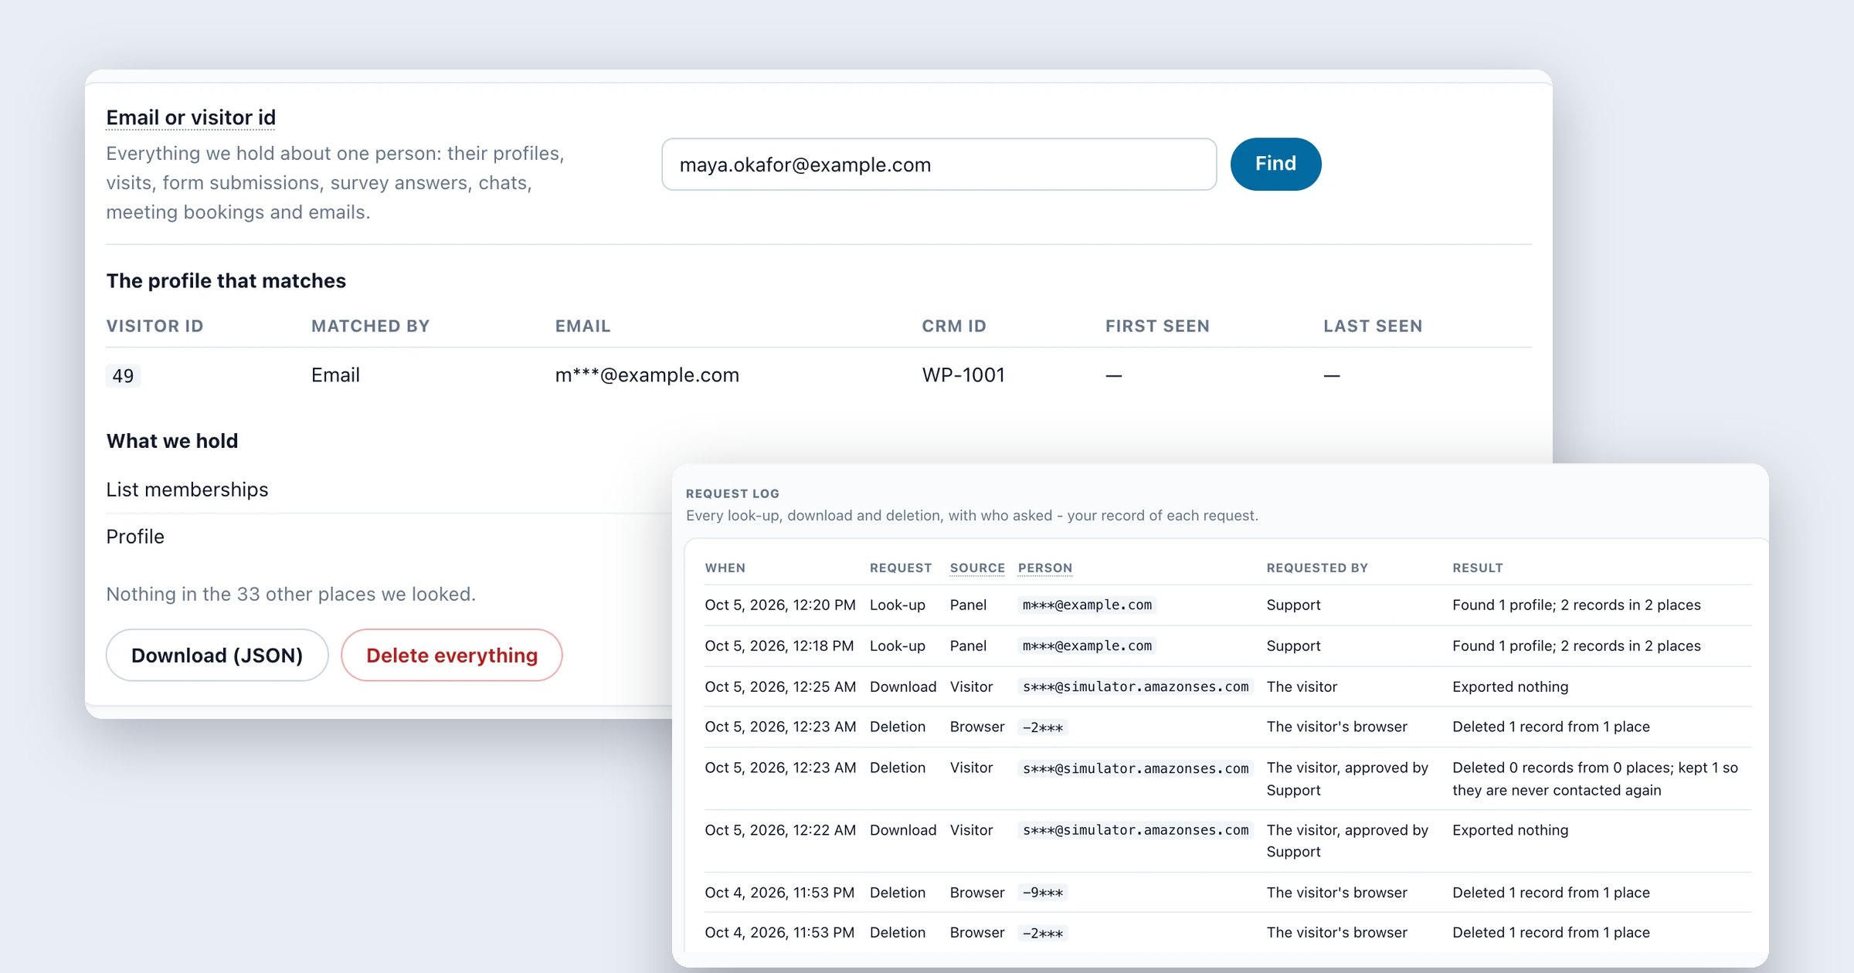This screenshot has height=973, width=1854.
Task: Click the REQUEST column header
Action: (901, 568)
